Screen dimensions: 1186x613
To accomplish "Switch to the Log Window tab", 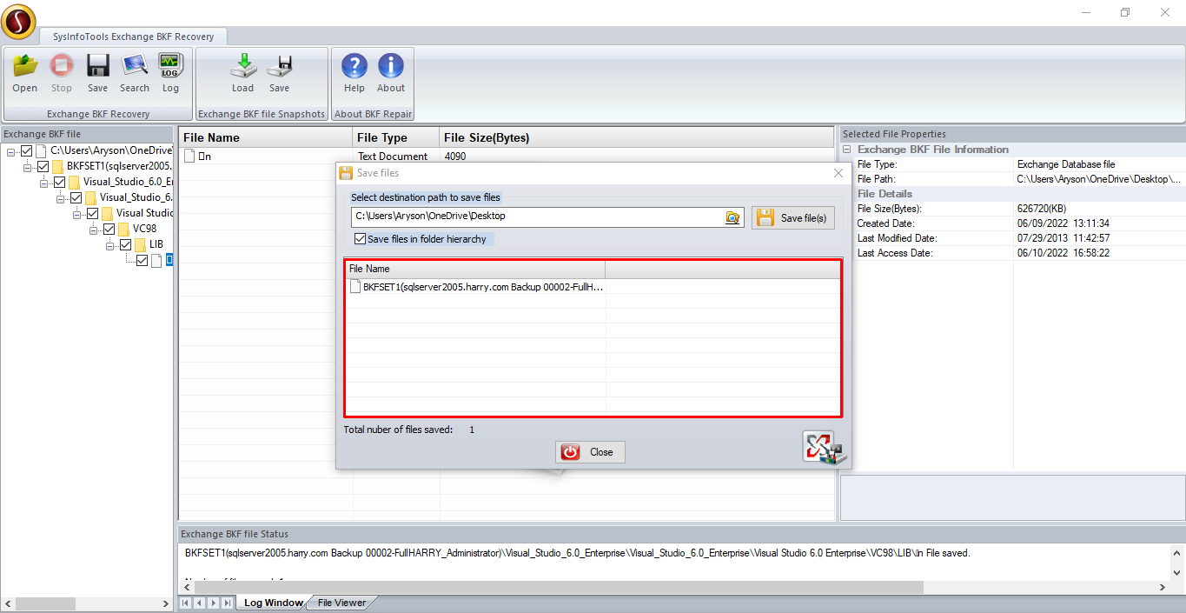I will (273, 603).
